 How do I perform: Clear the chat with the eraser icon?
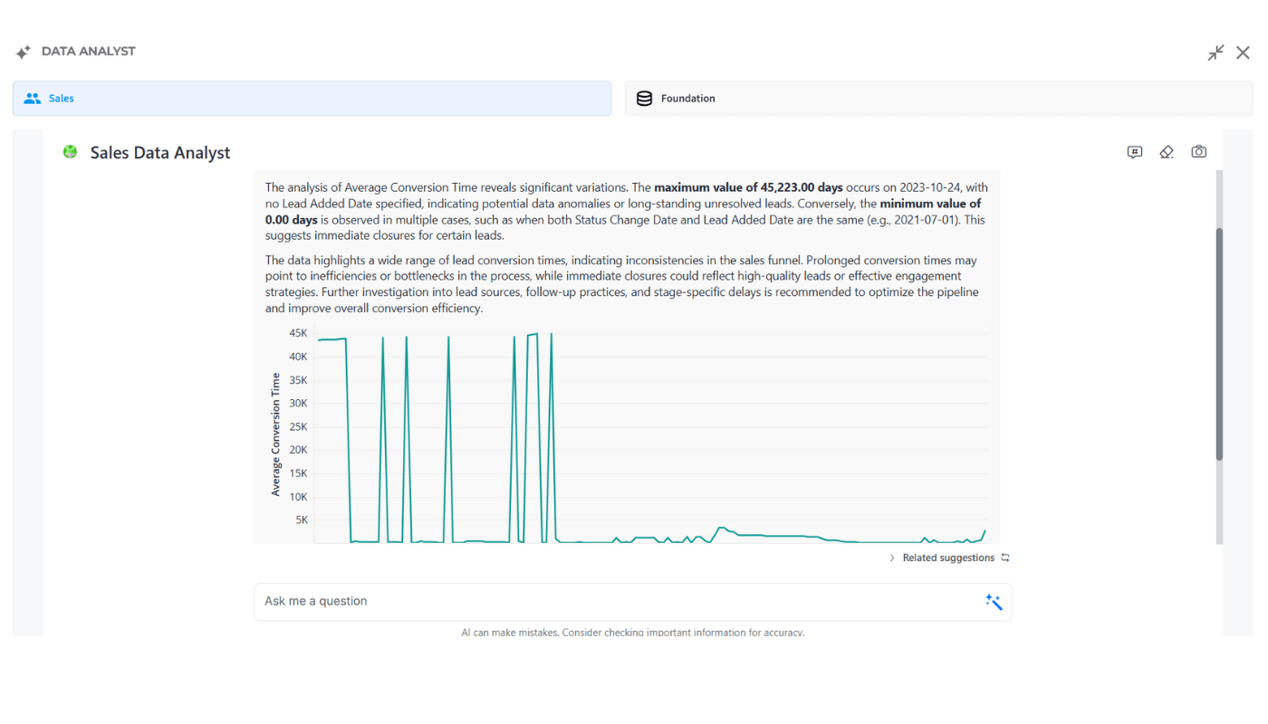(x=1167, y=152)
